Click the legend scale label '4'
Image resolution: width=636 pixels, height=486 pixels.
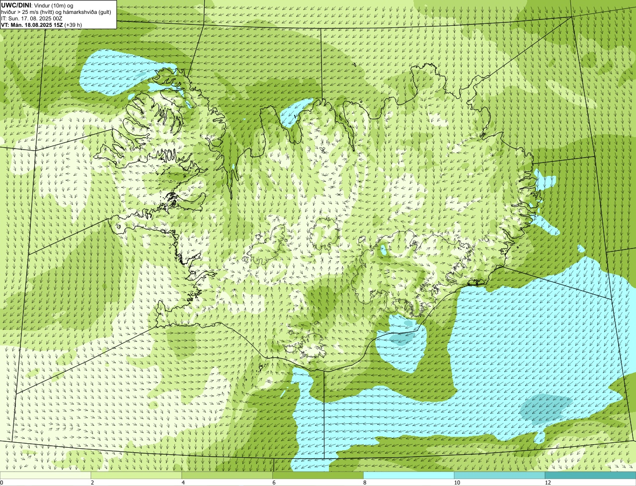pyautogui.click(x=183, y=483)
